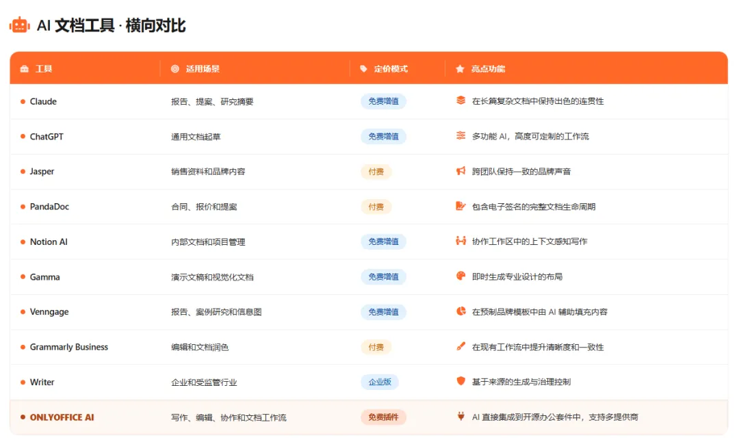Click the cell 报告、提案、研究摘要
739x444 pixels.
click(x=212, y=102)
